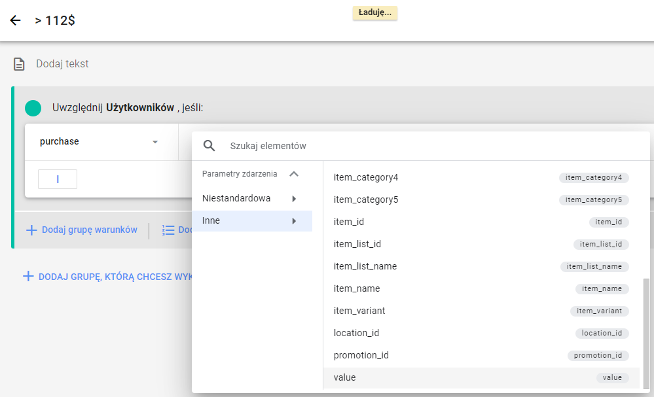Click the small I condition box

click(x=58, y=179)
